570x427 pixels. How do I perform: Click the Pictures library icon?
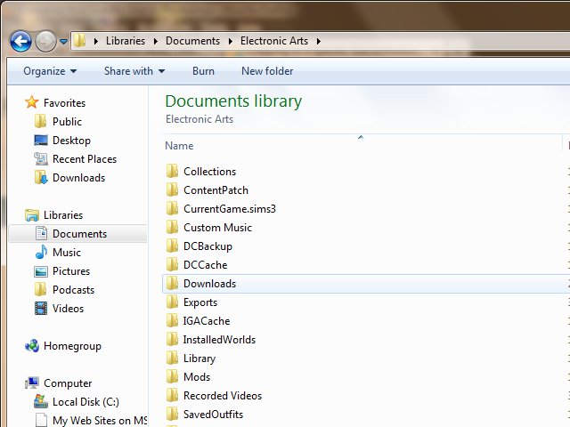coord(41,271)
